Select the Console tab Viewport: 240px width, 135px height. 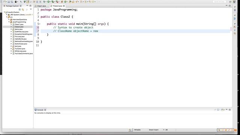pyautogui.click(x=40, y=110)
